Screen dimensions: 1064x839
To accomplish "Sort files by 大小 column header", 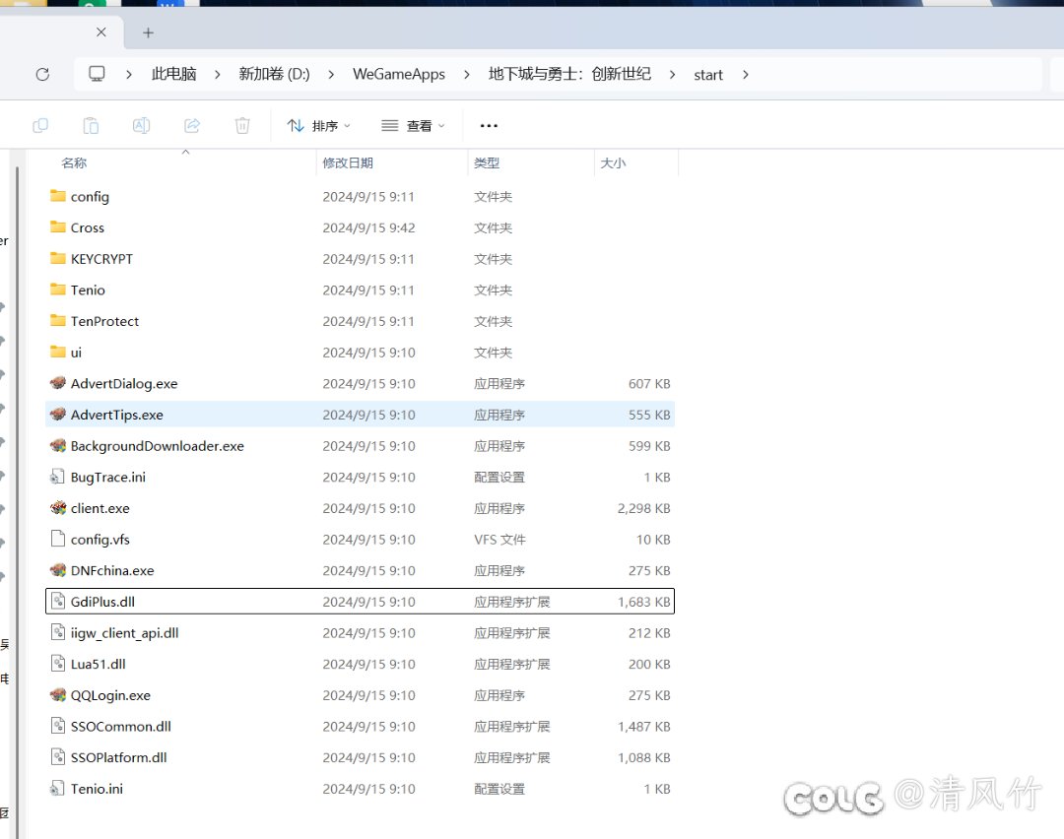I will click(x=613, y=162).
